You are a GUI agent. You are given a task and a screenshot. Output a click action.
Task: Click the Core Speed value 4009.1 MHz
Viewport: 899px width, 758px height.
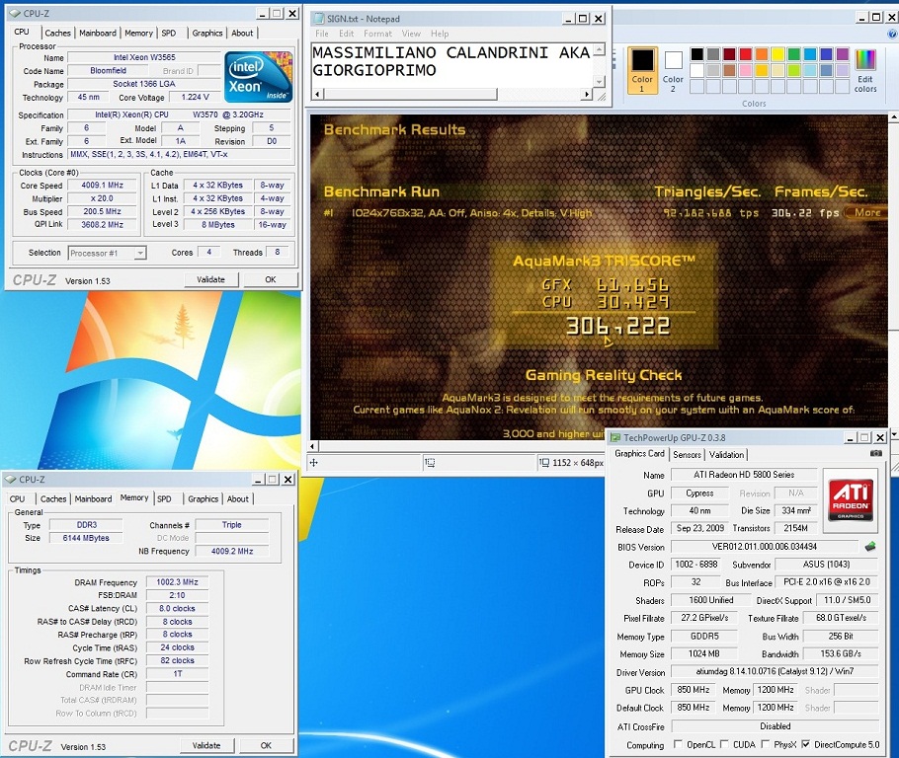102,186
